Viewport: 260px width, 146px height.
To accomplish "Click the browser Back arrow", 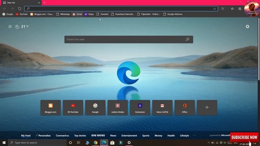I will (x=4, y=9).
